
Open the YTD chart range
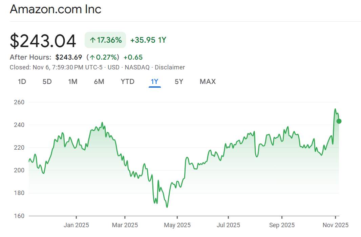[x=127, y=82]
